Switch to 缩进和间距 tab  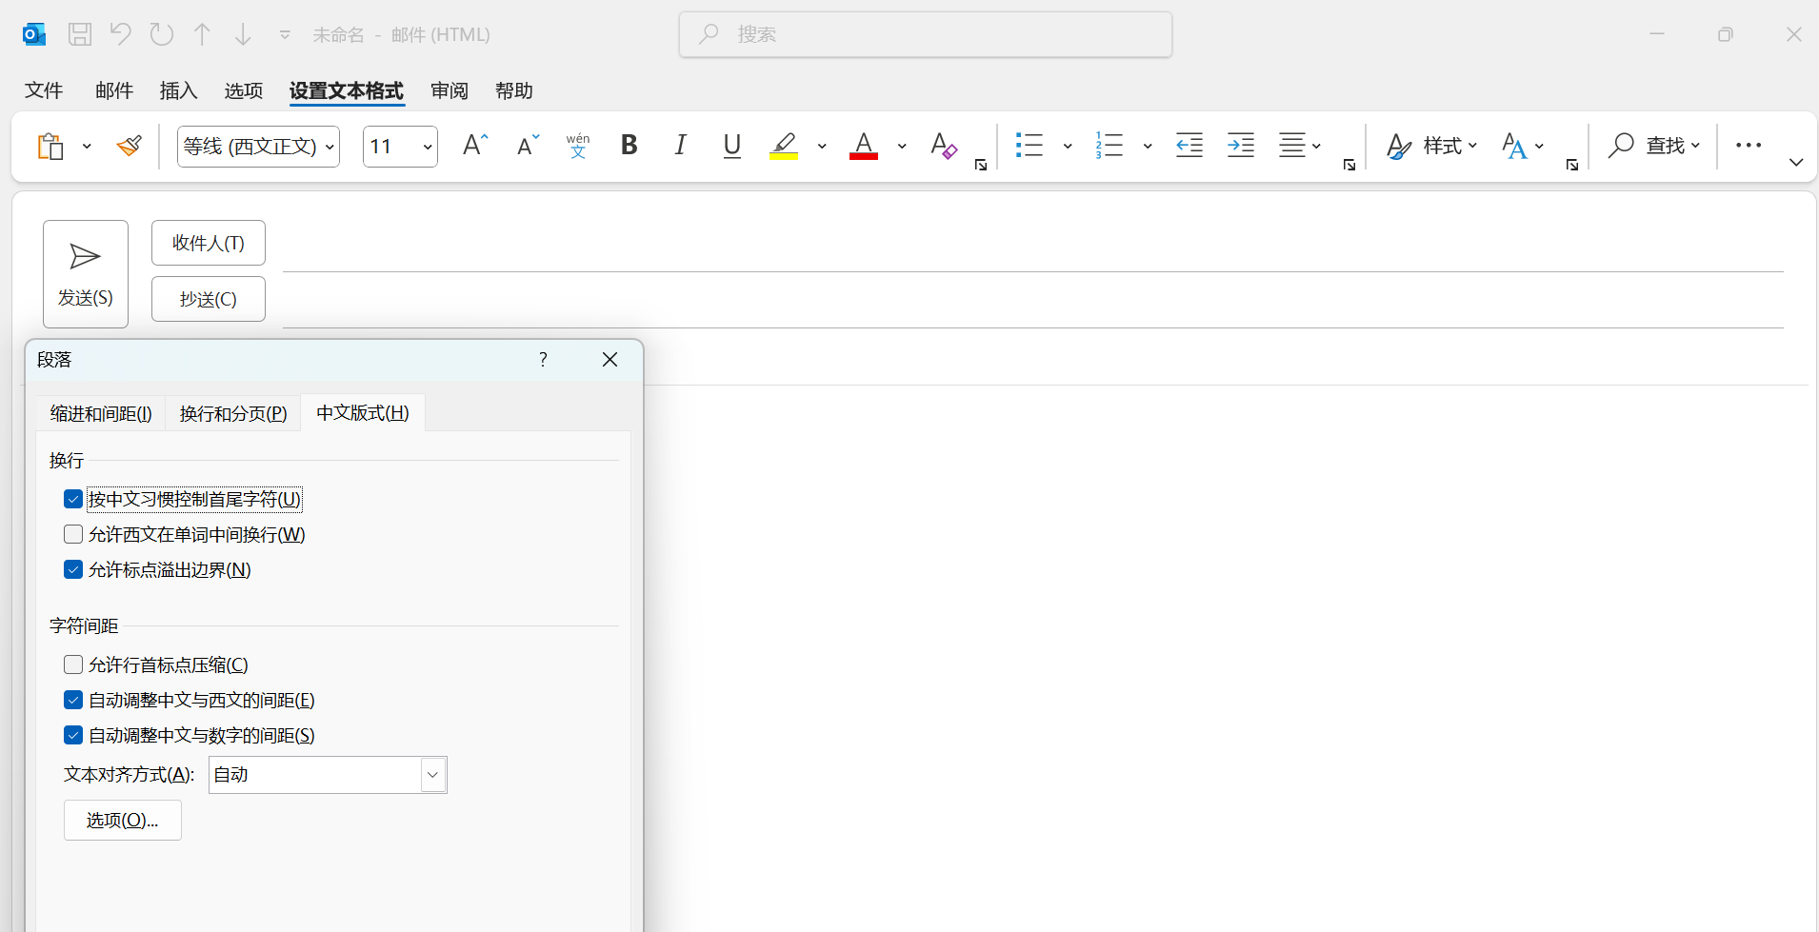pyautogui.click(x=101, y=414)
